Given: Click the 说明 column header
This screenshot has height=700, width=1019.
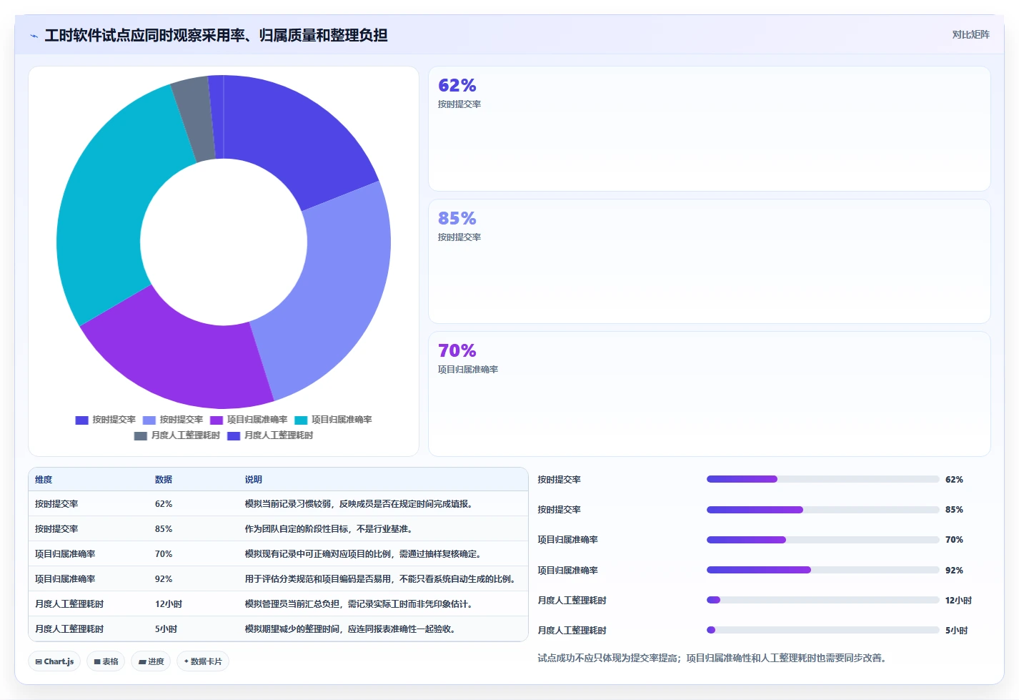Looking at the screenshot, I should (254, 480).
